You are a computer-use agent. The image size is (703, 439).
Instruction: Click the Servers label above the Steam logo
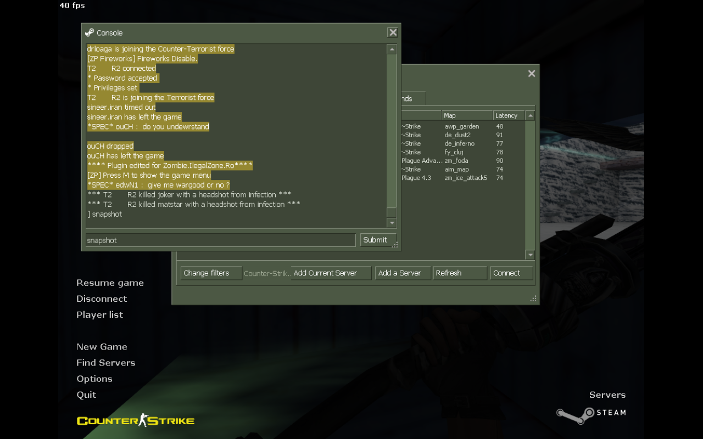tap(607, 395)
